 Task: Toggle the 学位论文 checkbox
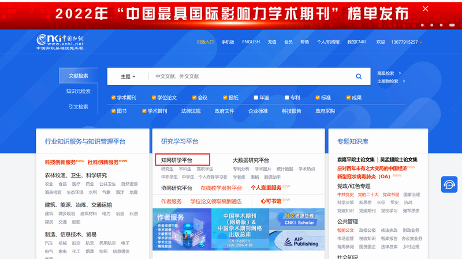[x=154, y=97]
